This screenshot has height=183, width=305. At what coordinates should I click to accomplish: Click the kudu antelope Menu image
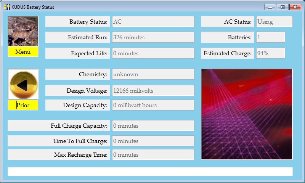point(23,31)
